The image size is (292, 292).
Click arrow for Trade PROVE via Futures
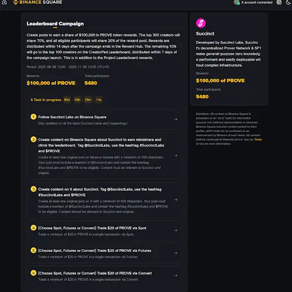pyautogui.click(x=176, y=253)
